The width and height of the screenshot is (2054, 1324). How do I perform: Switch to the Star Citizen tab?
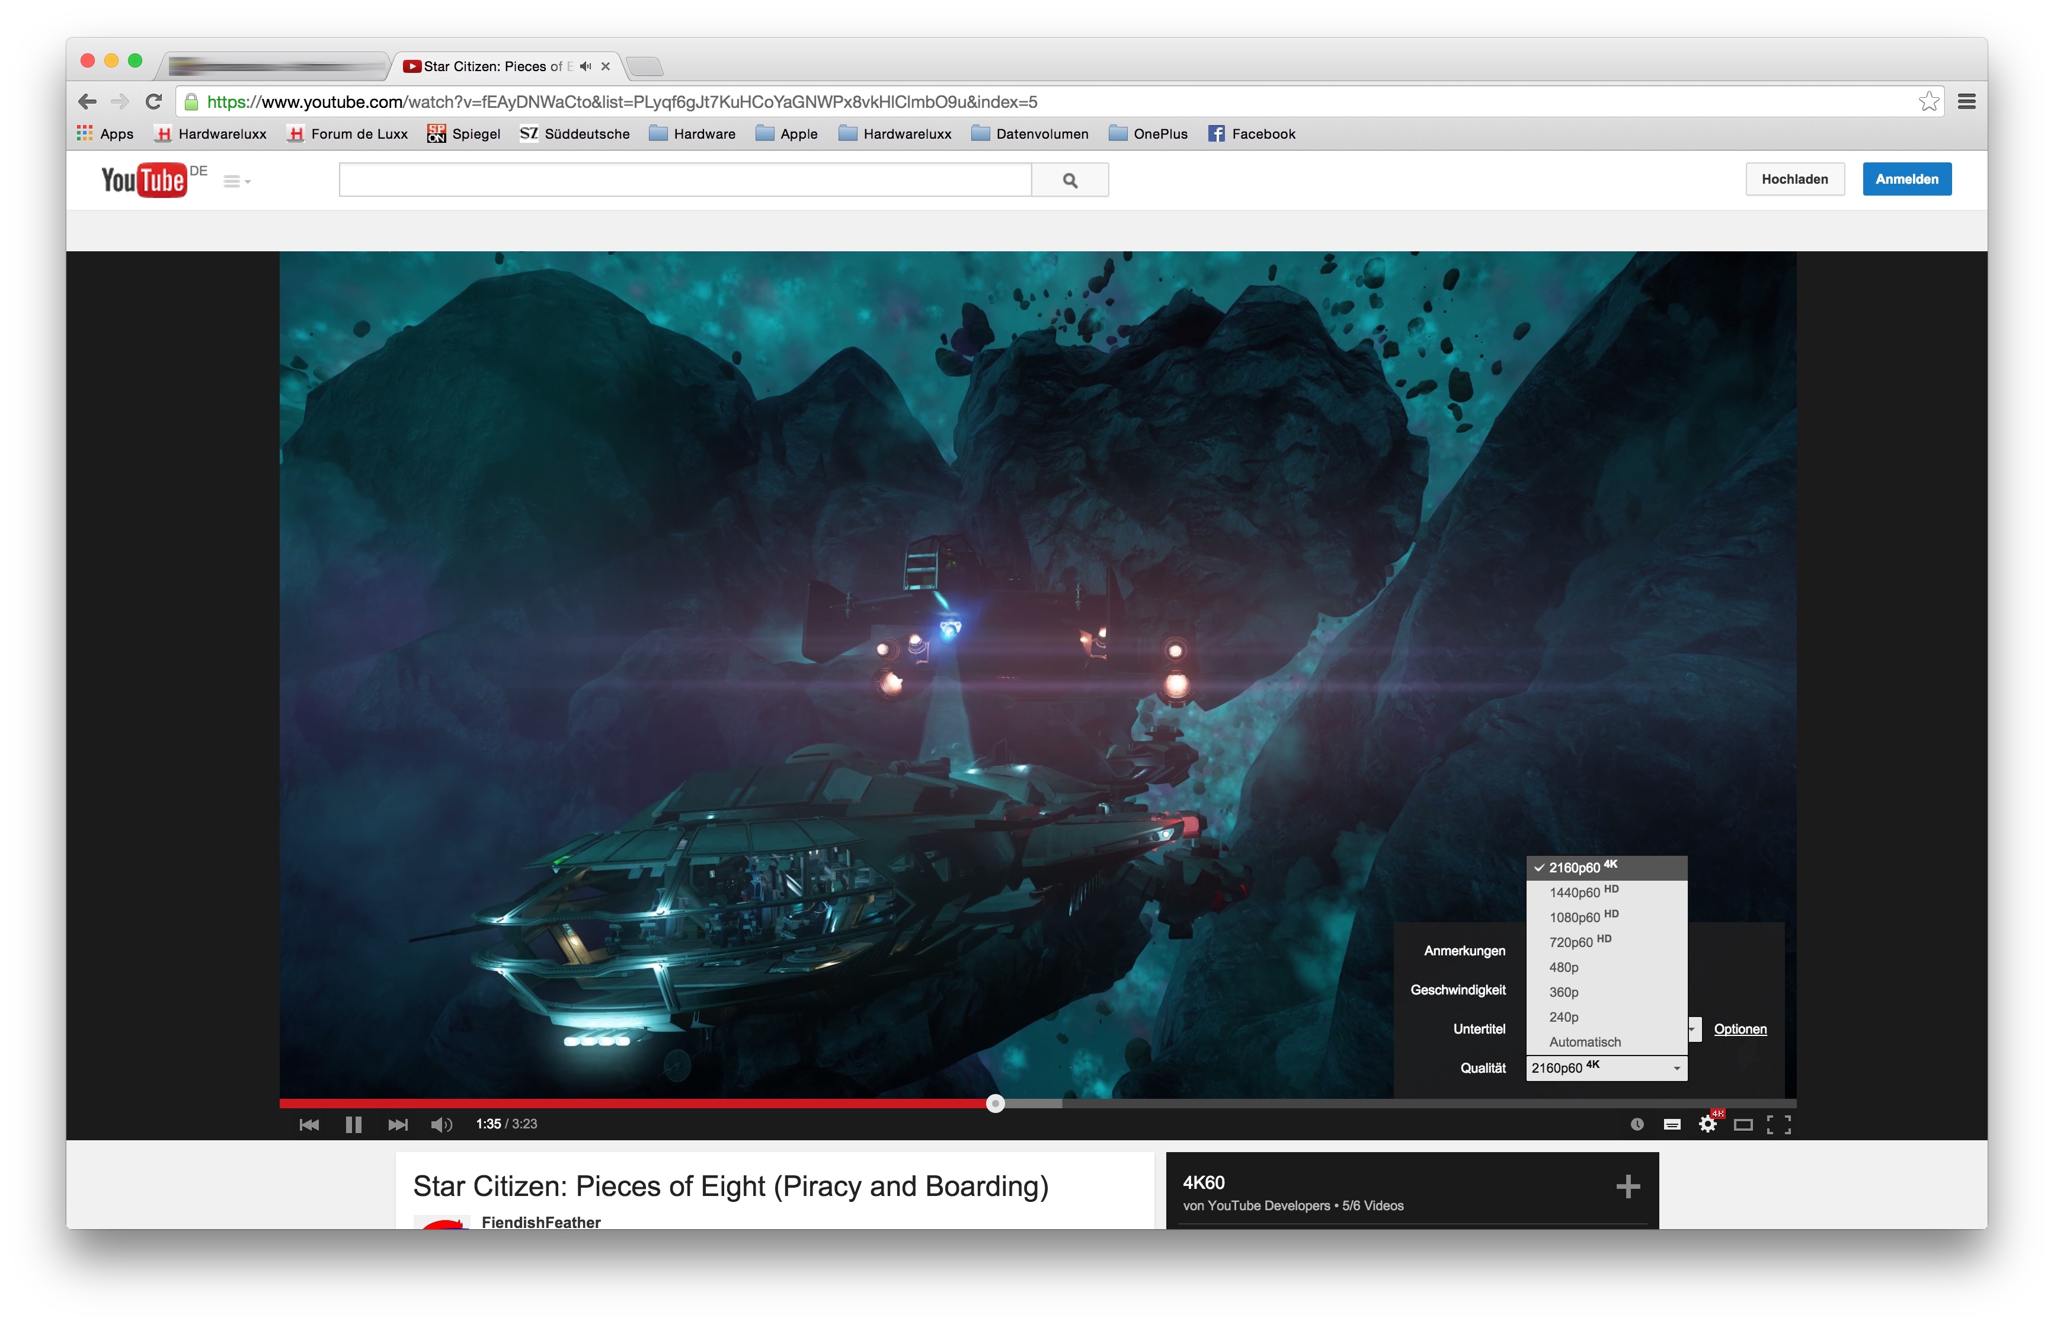(507, 66)
